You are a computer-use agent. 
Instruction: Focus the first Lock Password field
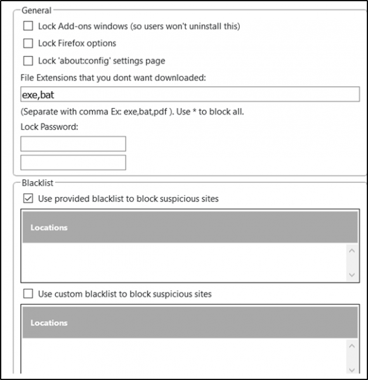click(x=73, y=144)
